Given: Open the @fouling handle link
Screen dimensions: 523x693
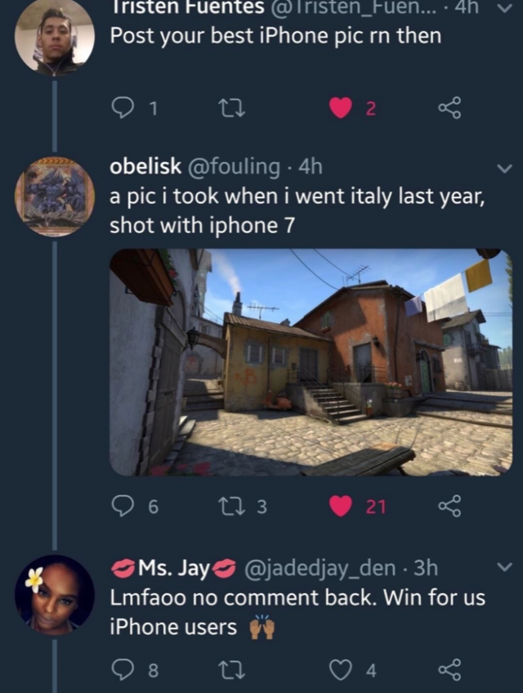Looking at the screenshot, I should (x=234, y=167).
